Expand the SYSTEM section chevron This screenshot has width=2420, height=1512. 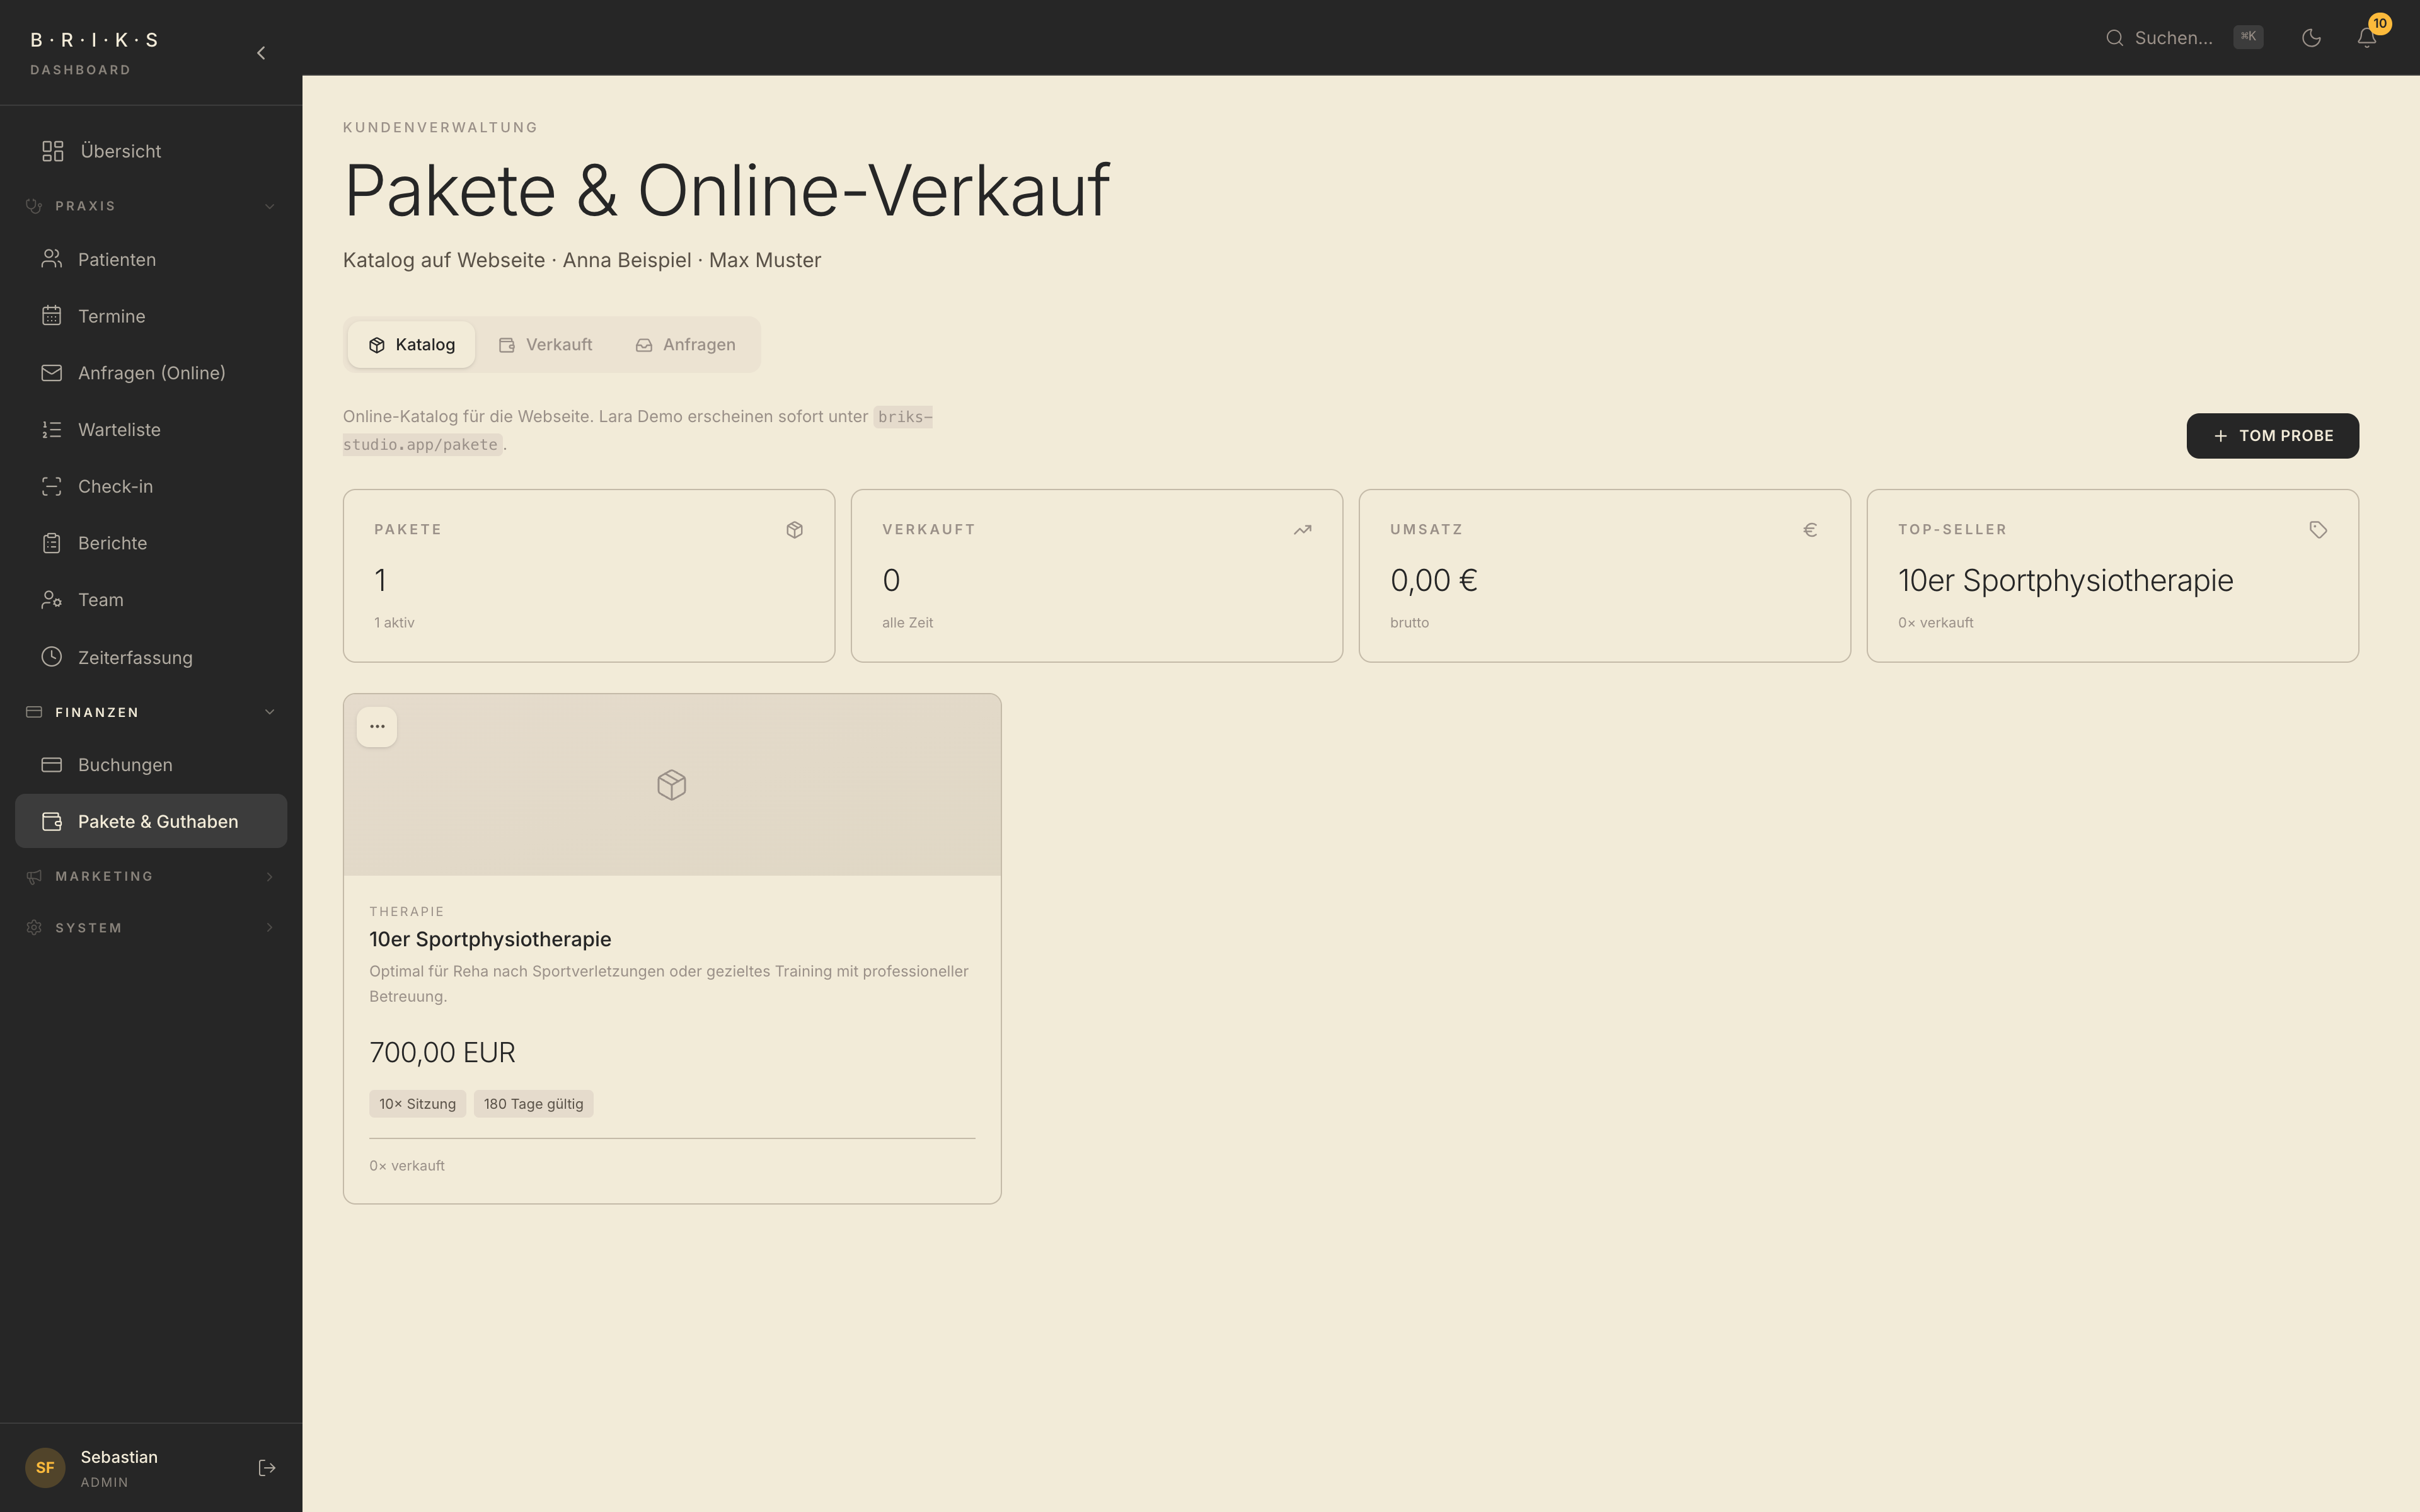coord(269,928)
